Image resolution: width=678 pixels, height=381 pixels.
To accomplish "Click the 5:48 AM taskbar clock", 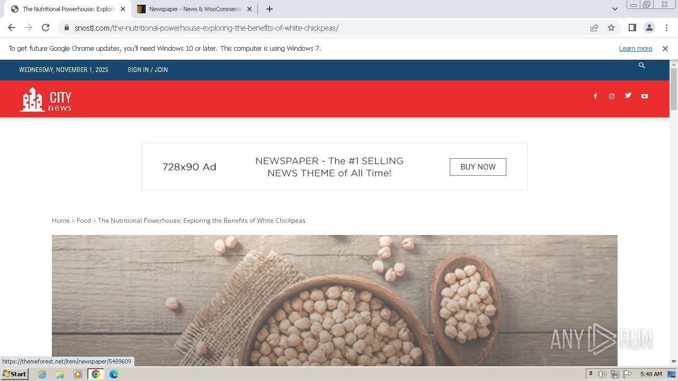I will click(651, 374).
